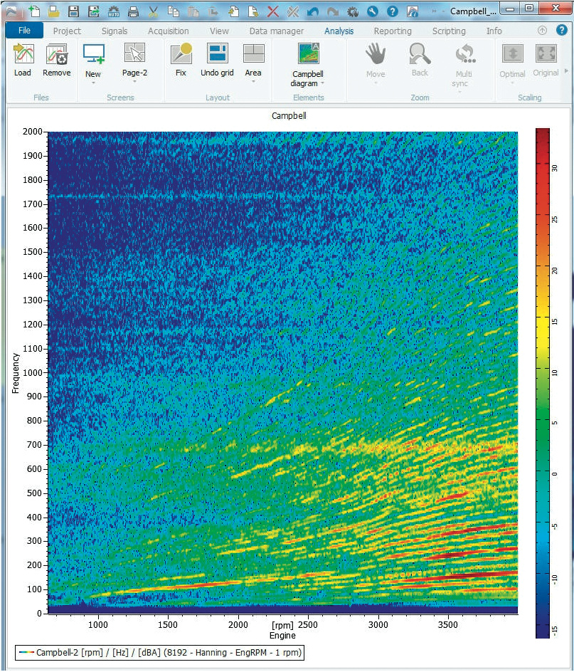This screenshot has height=672, width=574.
Task: Click the Campbell-2 legend entry below plot
Action: [159, 651]
